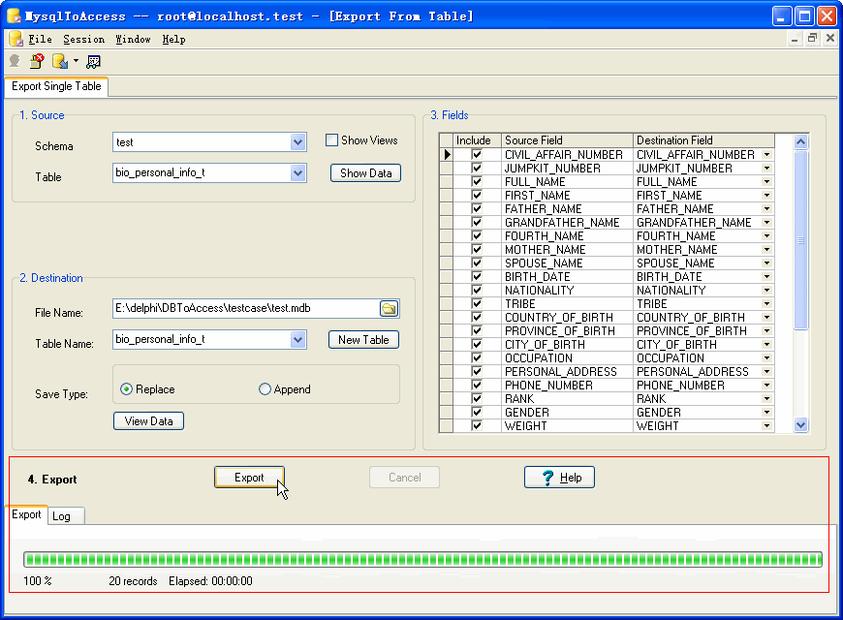The image size is (843, 620).
Task: Click the database document icon in menu bar
Action: click(16, 39)
